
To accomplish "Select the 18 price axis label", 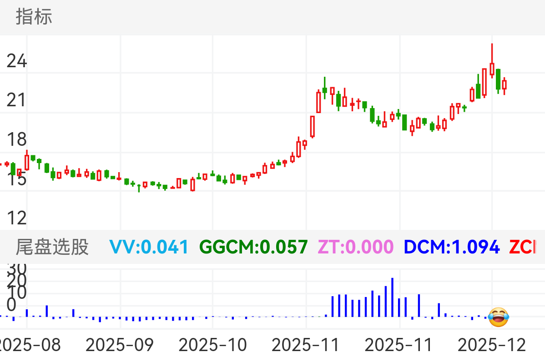I will pyautogui.click(x=17, y=140).
